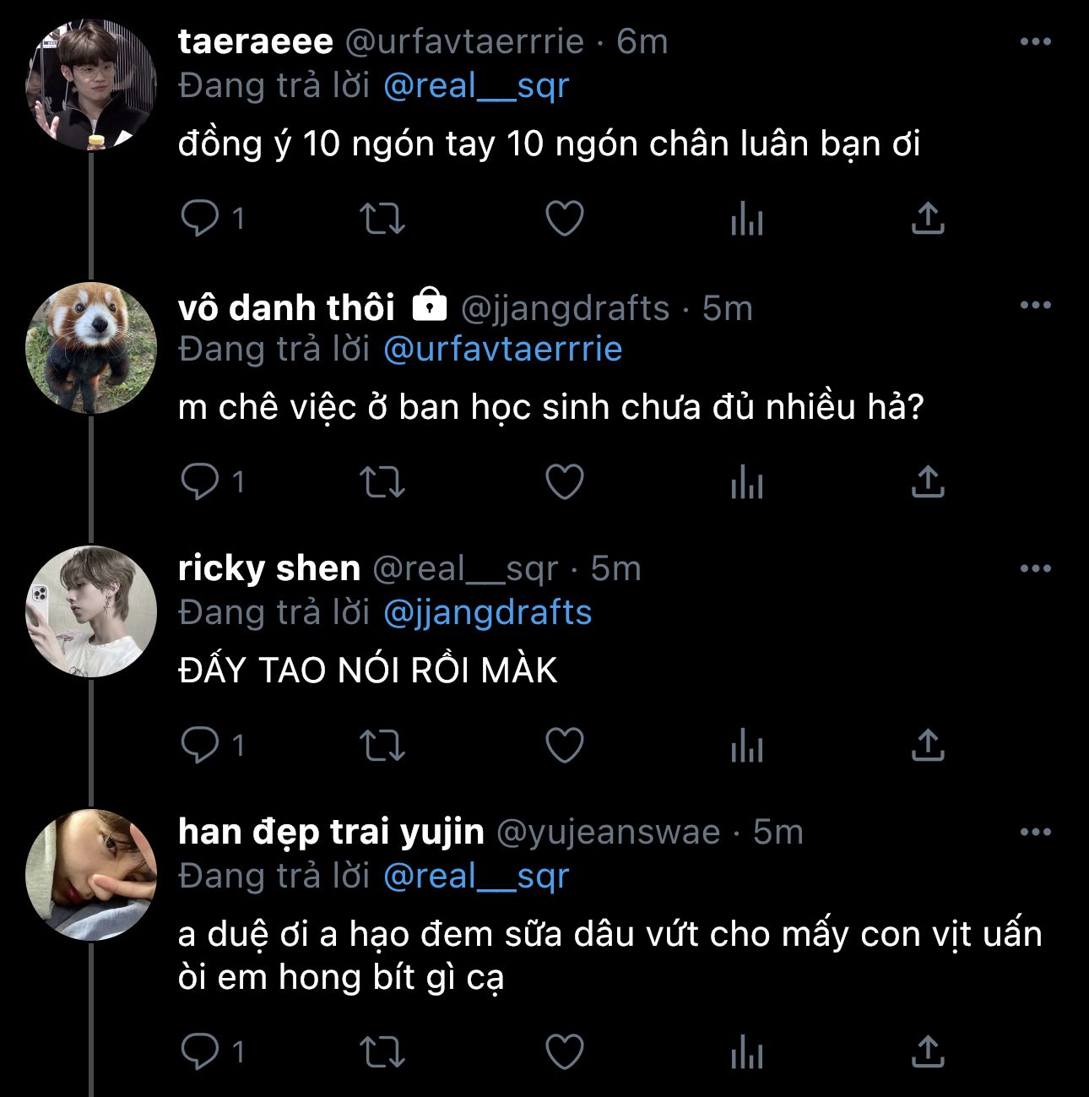This screenshot has height=1097, width=1089.
Task: Open the red panda profile avatar
Action: [x=91, y=348]
